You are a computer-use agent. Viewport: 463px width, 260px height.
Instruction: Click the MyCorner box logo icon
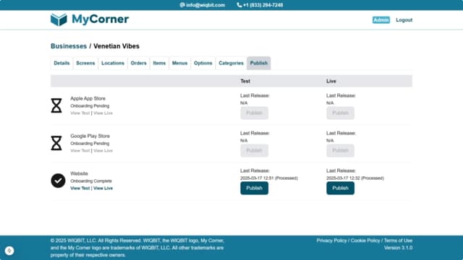[x=59, y=19]
